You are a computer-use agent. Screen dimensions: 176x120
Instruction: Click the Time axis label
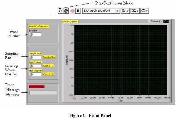[x=120, y=101]
